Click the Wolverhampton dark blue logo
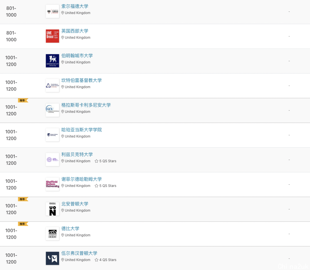The image size is (310, 270). 53,258
